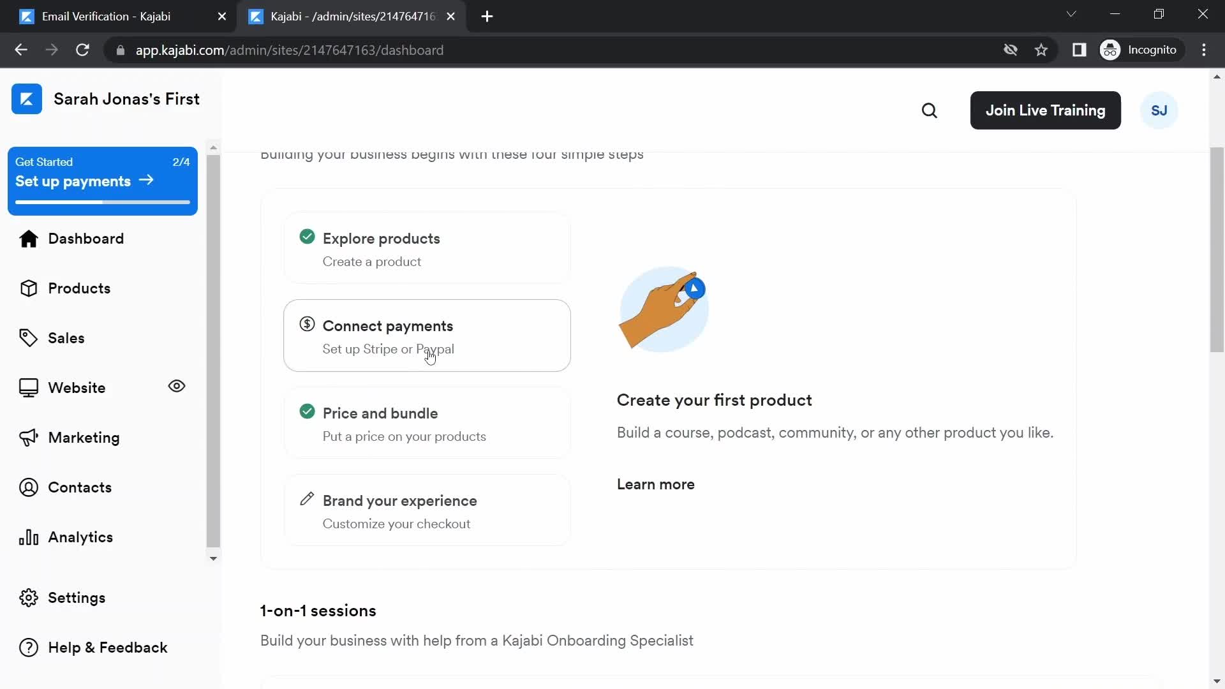The image size is (1225, 689).
Task: Open the SJ user avatar
Action: click(x=1159, y=110)
